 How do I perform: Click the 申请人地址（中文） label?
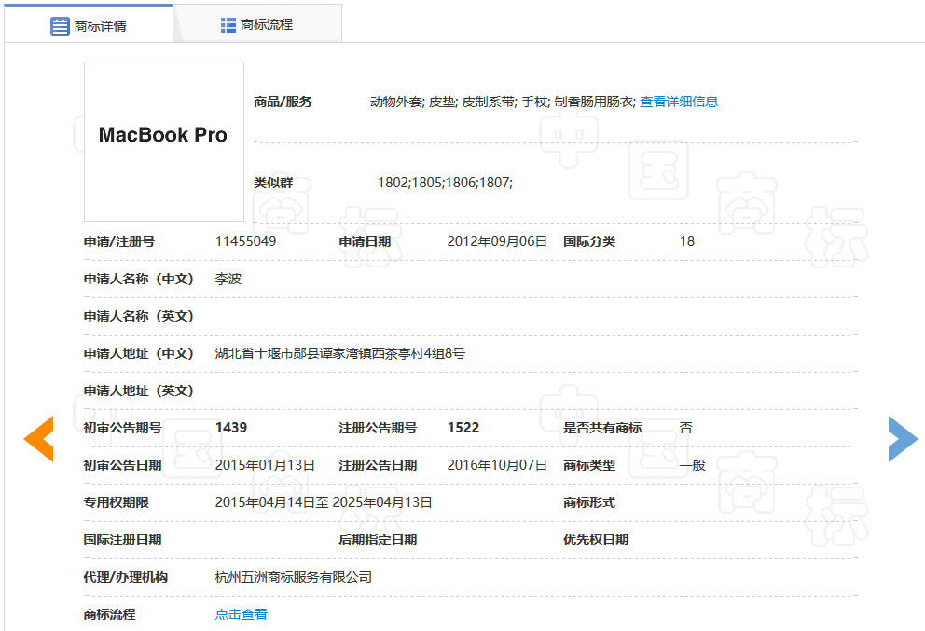[x=139, y=353]
